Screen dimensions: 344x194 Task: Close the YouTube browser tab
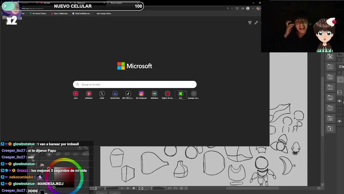[x=70, y=3]
